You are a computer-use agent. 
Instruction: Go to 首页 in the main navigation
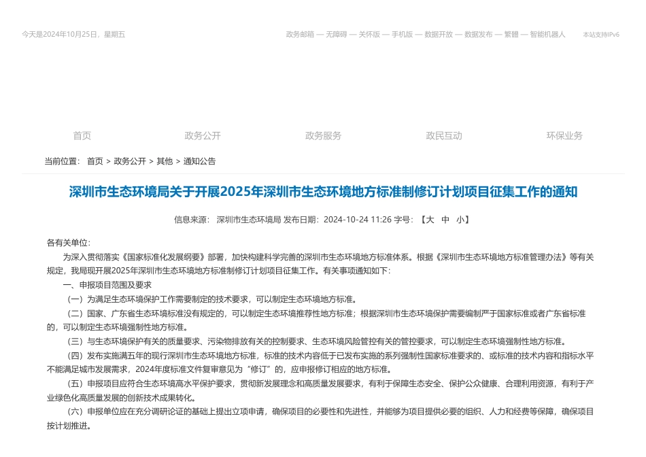[82, 135]
